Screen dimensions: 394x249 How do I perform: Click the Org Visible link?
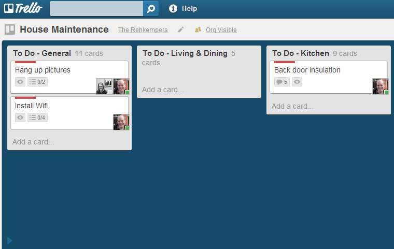pyautogui.click(x=221, y=30)
